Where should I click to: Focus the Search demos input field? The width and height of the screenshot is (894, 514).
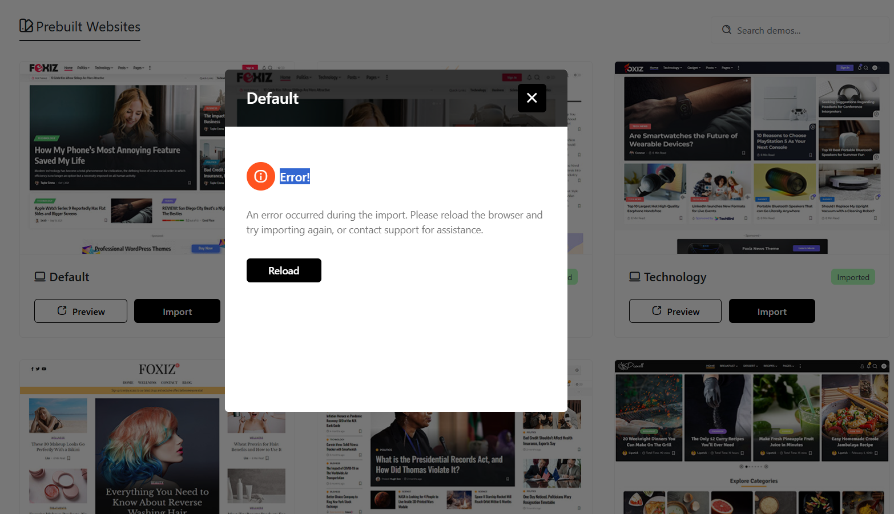point(805,30)
